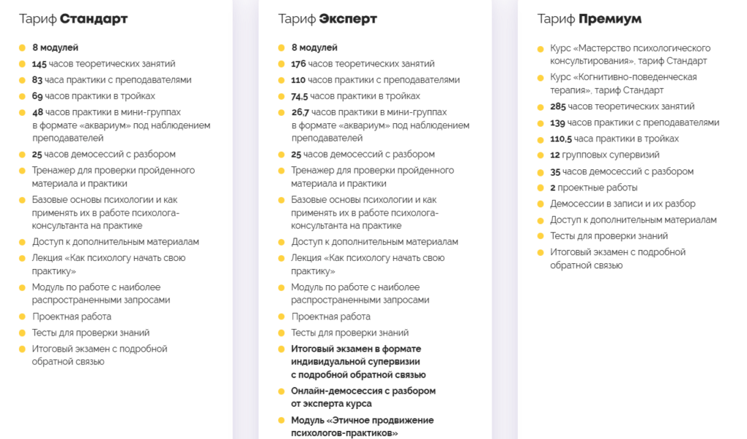
Task: Click Итоговый экзамен в формате индивидуальной супервизии
Action: 356,355
